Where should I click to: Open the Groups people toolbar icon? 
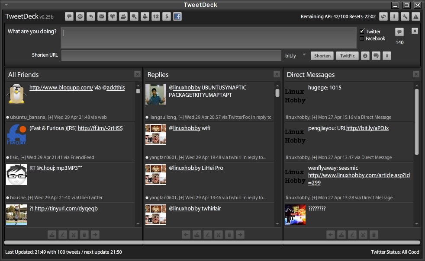[123, 16]
